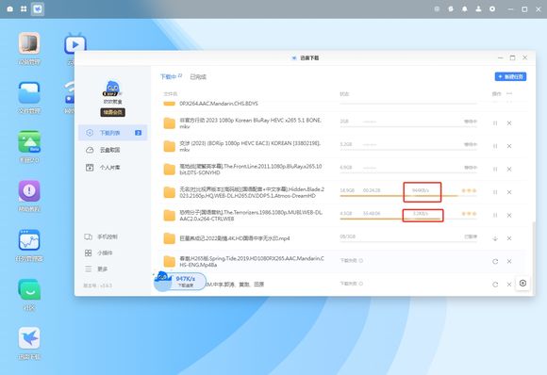Select the Spring.Tide.2019 folder row
Viewport: 547px width, 375px height.
[341, 261]
